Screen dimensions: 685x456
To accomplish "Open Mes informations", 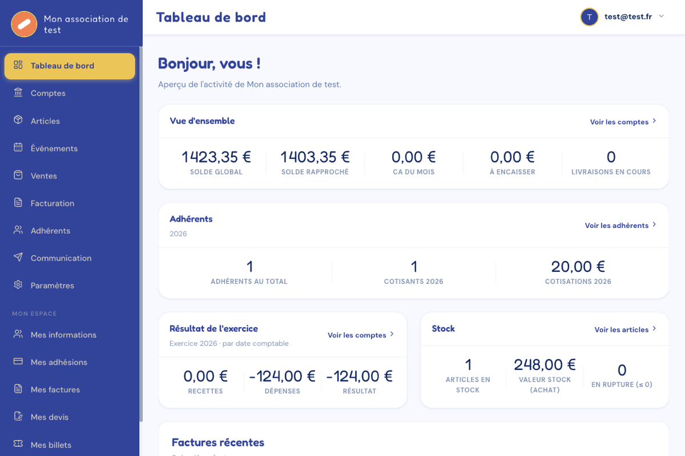I will click(x=70, y=335).
